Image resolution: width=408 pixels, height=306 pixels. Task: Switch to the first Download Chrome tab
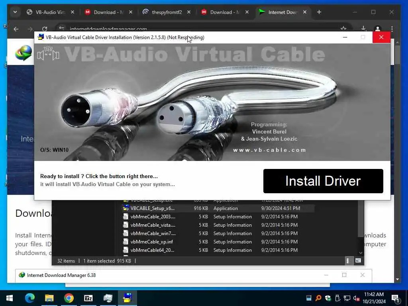point(108,12)
